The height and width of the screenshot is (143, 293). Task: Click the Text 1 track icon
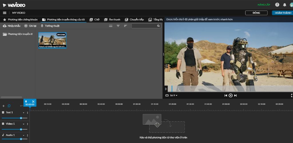(x=3, y=112)
